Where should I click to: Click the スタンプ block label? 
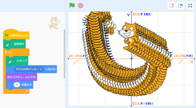[22, 61]
